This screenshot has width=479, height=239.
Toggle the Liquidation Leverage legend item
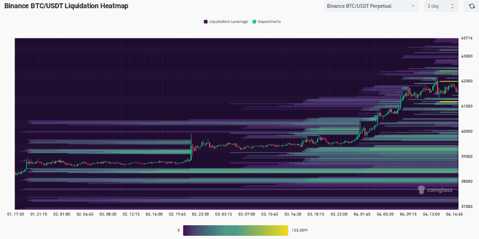click(x=226, y=22)
